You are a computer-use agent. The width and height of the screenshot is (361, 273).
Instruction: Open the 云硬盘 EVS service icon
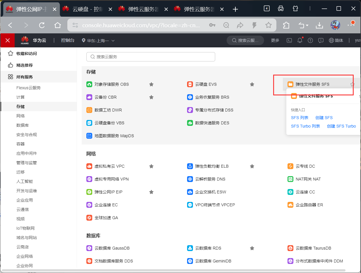point(190,84)
